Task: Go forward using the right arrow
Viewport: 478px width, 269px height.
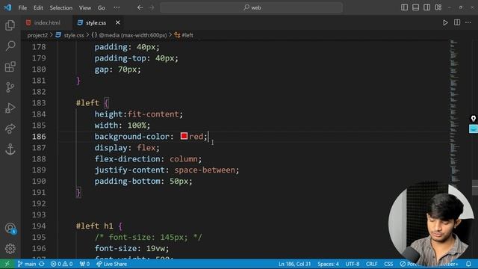Action: pyautogui.click(x=152, y=7)
